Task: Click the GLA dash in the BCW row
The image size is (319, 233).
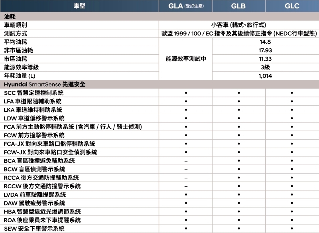Action: (186, 170)
